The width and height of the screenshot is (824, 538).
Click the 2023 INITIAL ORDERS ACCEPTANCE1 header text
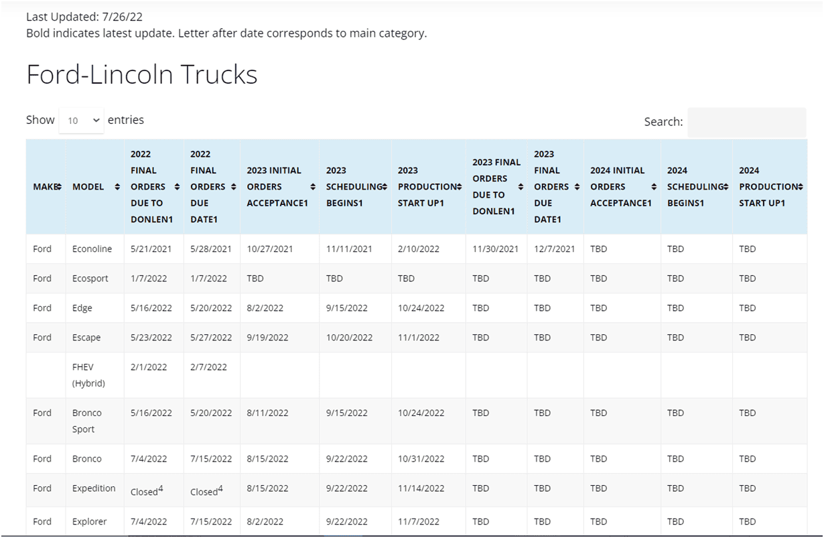pyautogui.click(x=277, y=187)
